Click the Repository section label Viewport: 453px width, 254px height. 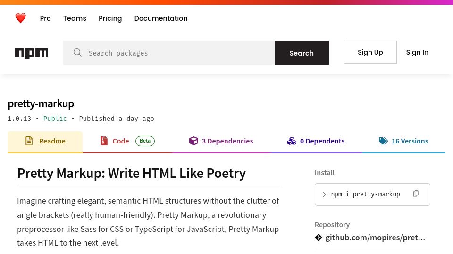332,225
